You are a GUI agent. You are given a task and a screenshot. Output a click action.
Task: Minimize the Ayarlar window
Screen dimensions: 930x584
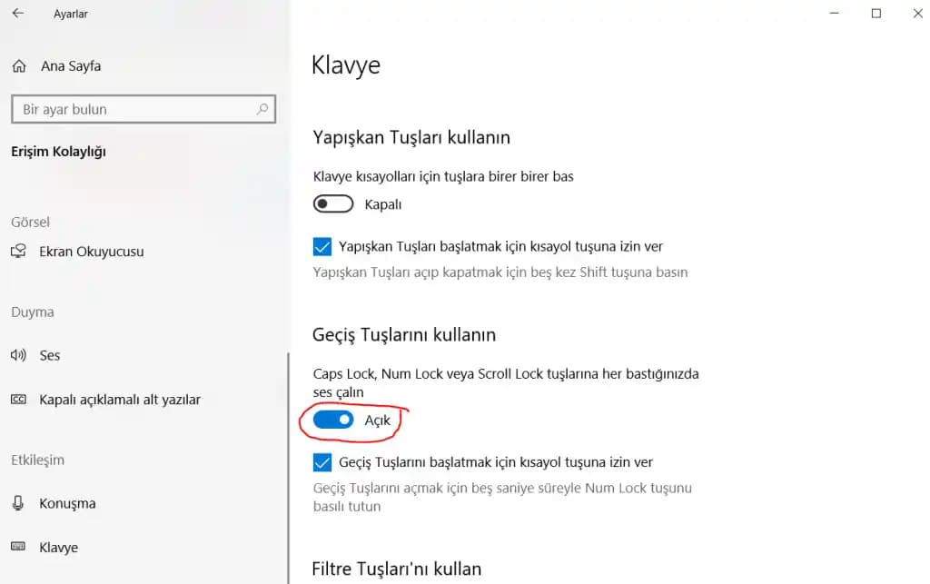[833, 14]
